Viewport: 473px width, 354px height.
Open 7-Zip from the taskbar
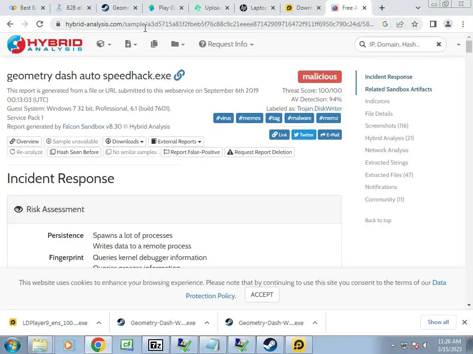[x=156, y=345]
